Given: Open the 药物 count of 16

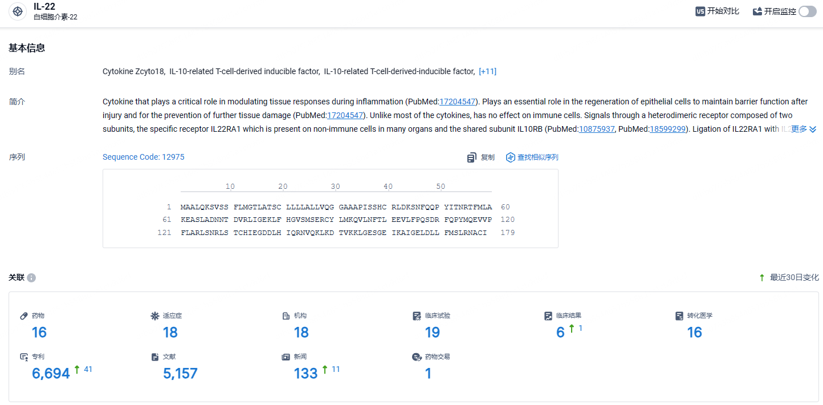Looking at the screenshot, I should 39,333.
